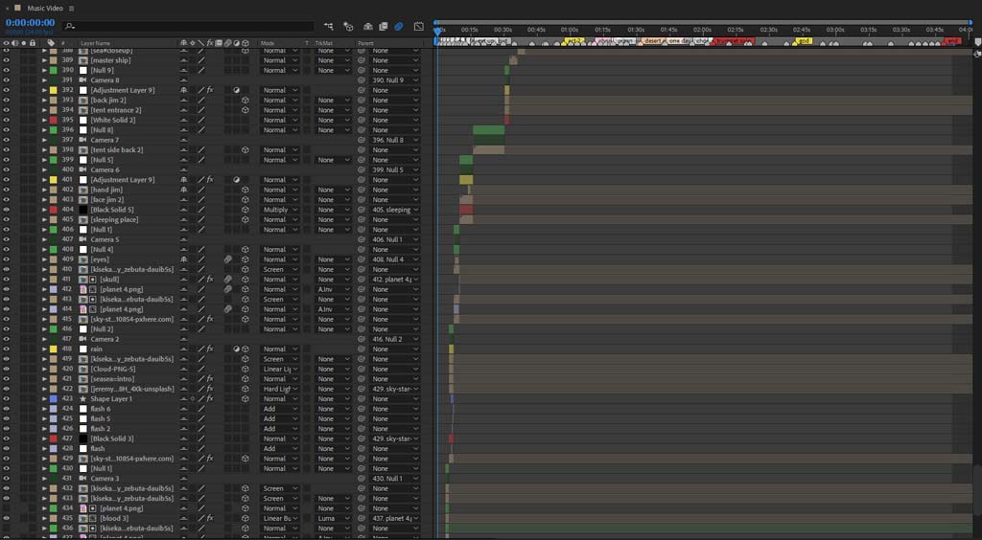This screenshot has width=982, height=540.
Task: Open the Multiply mode dropdown on Black Solid 5
Action: (279, 210)
